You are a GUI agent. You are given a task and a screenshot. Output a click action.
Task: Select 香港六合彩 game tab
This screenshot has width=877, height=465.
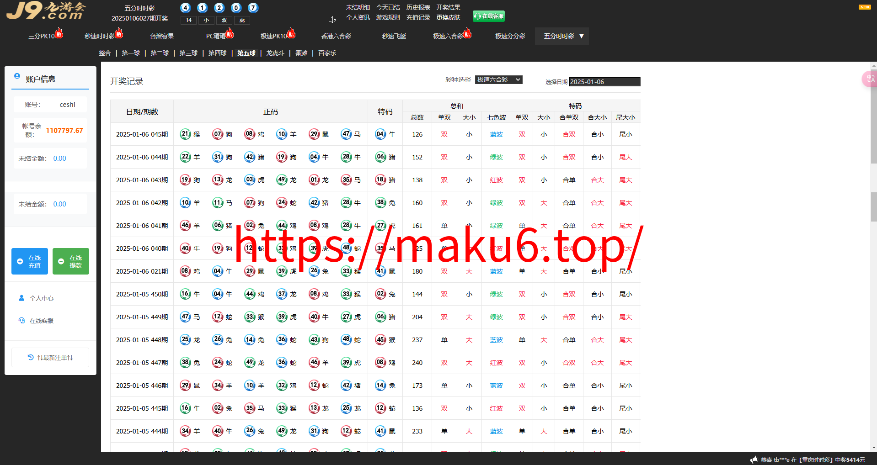pos(336,36)
